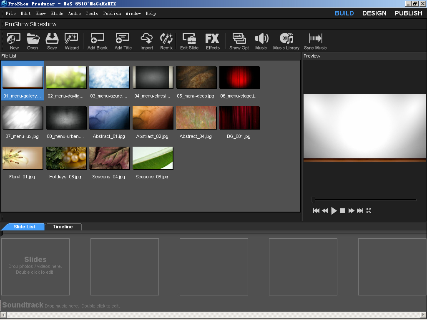Select Abstract_02.jpg thumbnail
Screen dimensions: 427x320
pyautogui.click(x=153, y=118)
